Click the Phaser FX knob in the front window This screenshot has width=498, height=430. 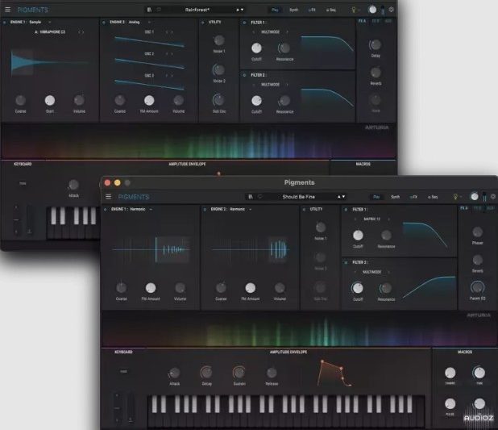[x=478, y=232]
